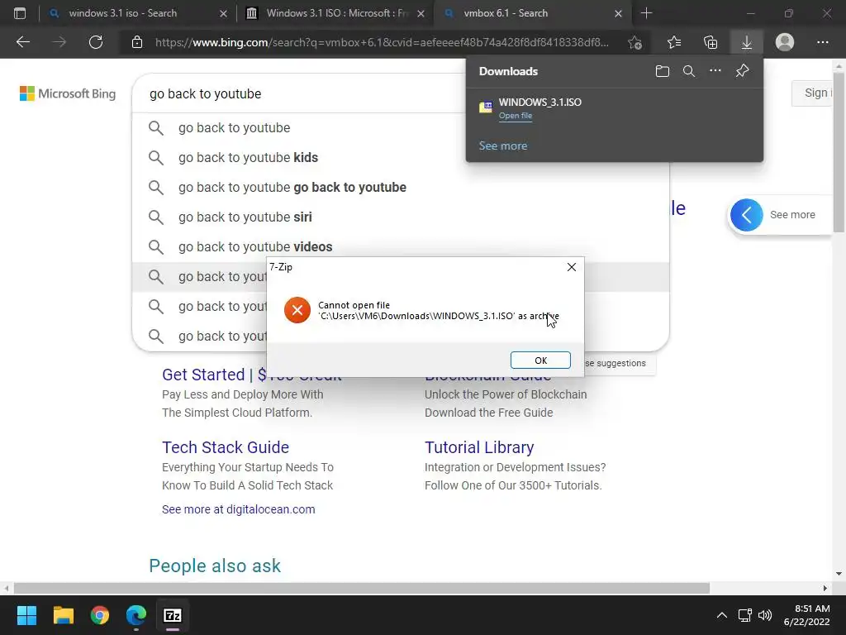Open the volume tray icon

(764, 615)
